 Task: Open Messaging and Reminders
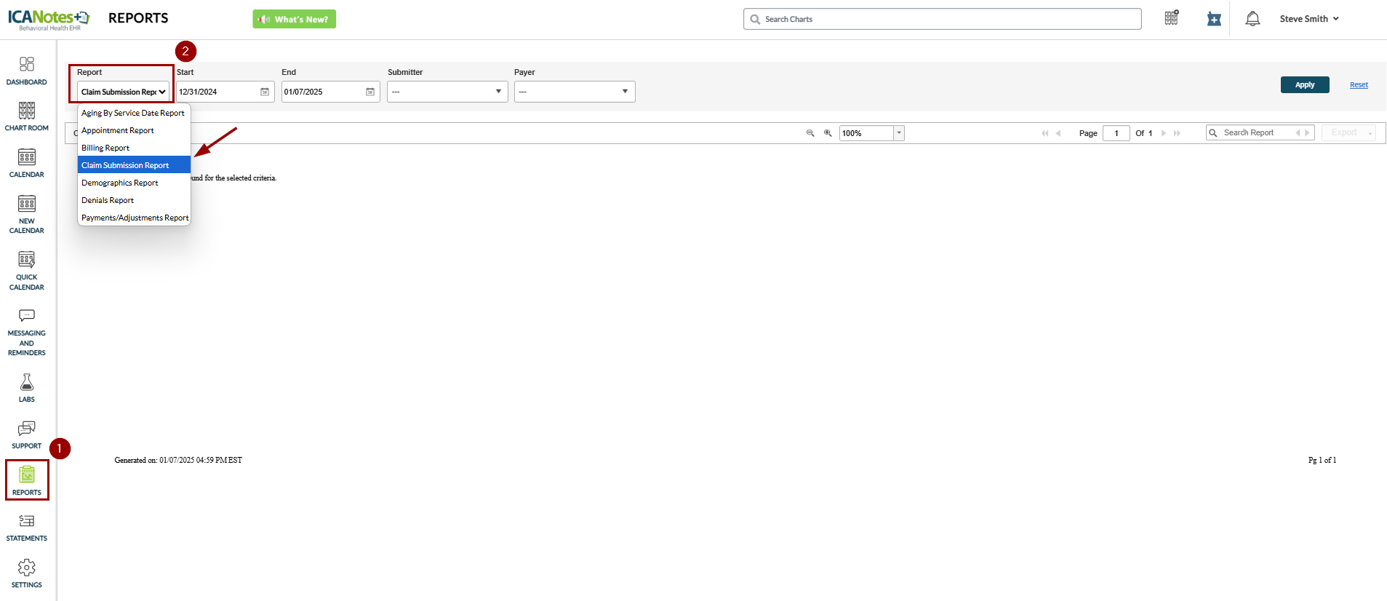click(27, 332)
